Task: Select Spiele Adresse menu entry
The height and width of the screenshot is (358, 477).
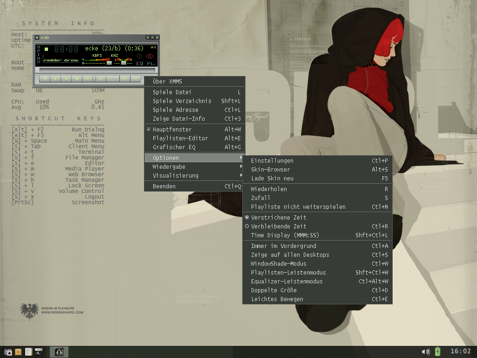Action: coord(195,110)
